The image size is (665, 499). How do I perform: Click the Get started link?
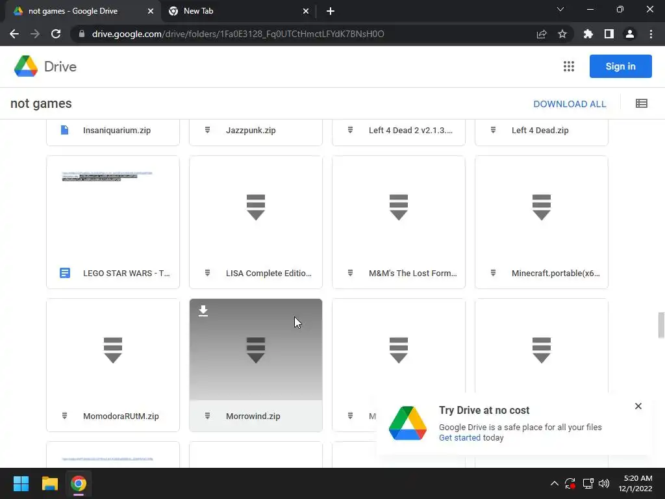[x=460, y=437]
